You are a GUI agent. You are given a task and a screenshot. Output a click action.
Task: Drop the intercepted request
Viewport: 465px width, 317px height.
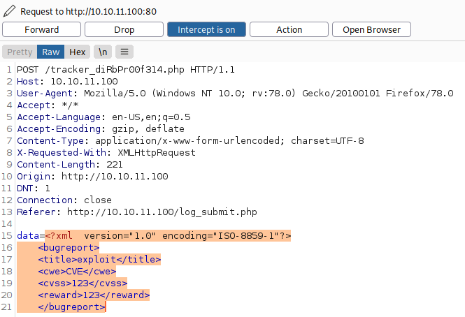(124, 30)
